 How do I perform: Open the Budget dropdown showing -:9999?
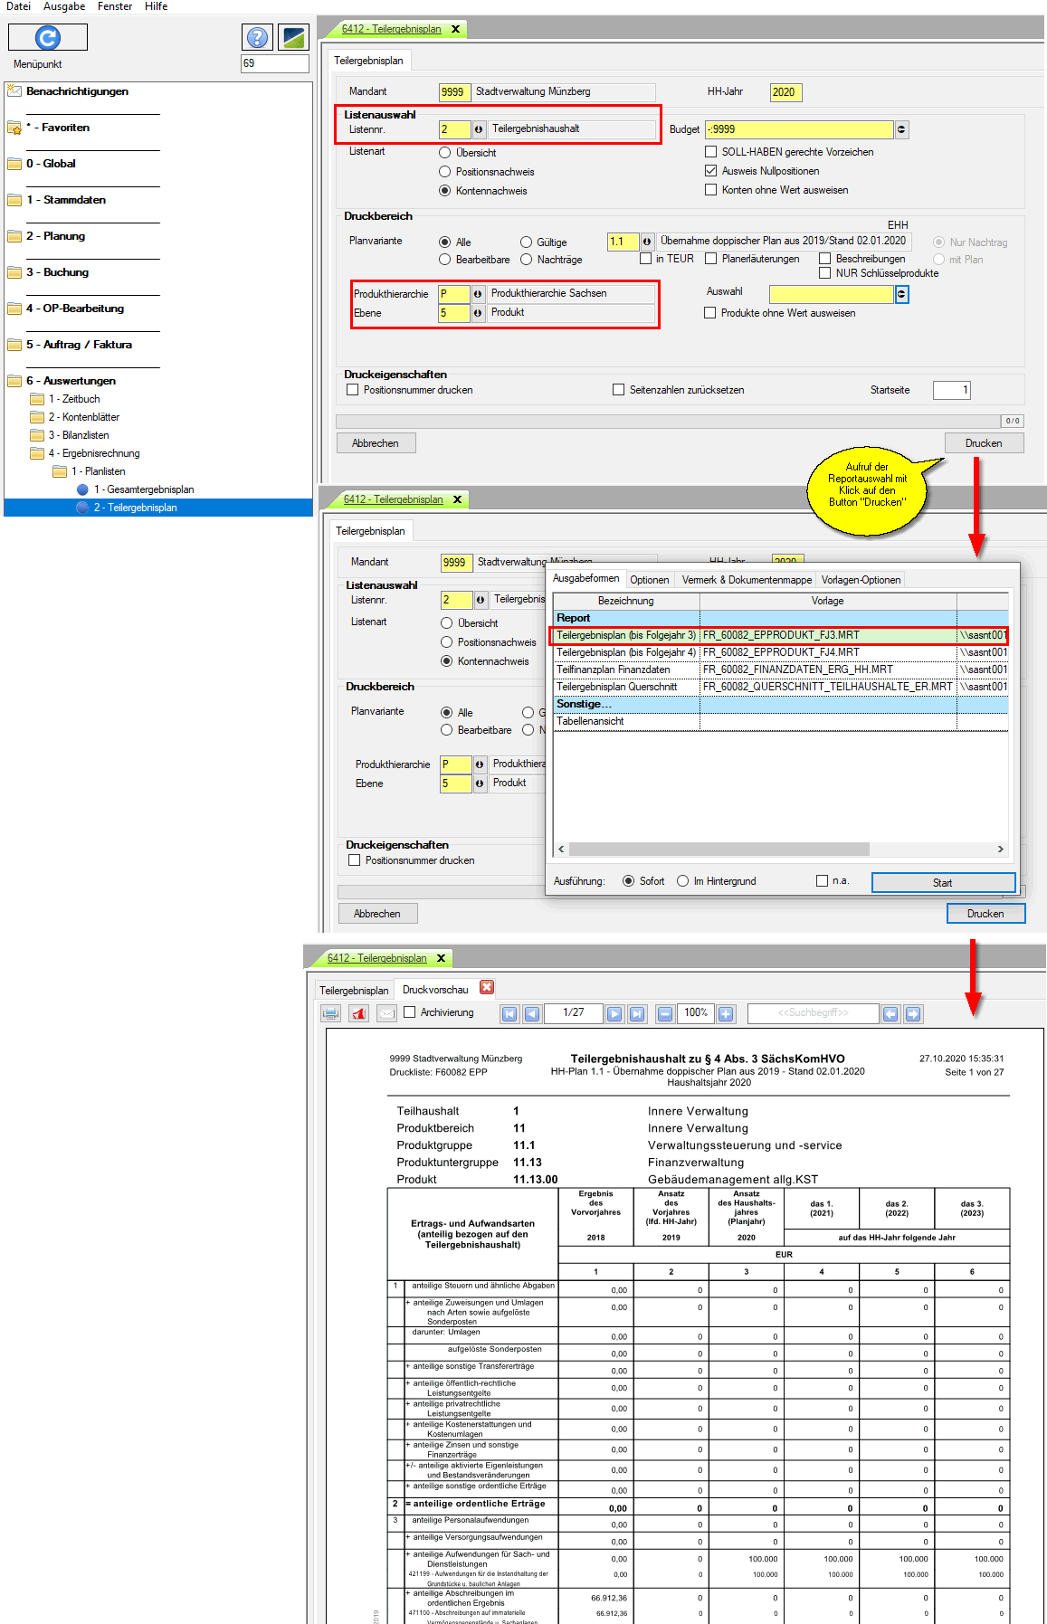pyautogui.click(x=901, y=129)
